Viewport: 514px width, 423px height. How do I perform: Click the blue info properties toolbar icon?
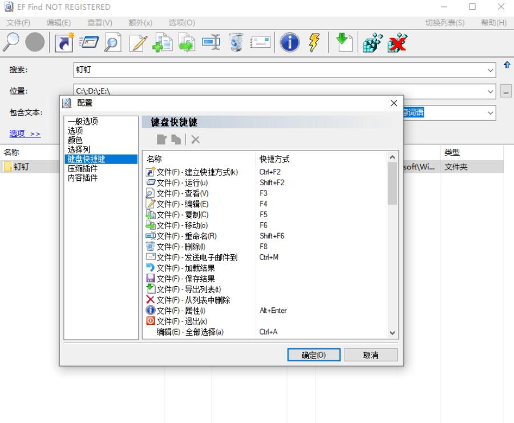pyautogui.click(x=289, y=42)
